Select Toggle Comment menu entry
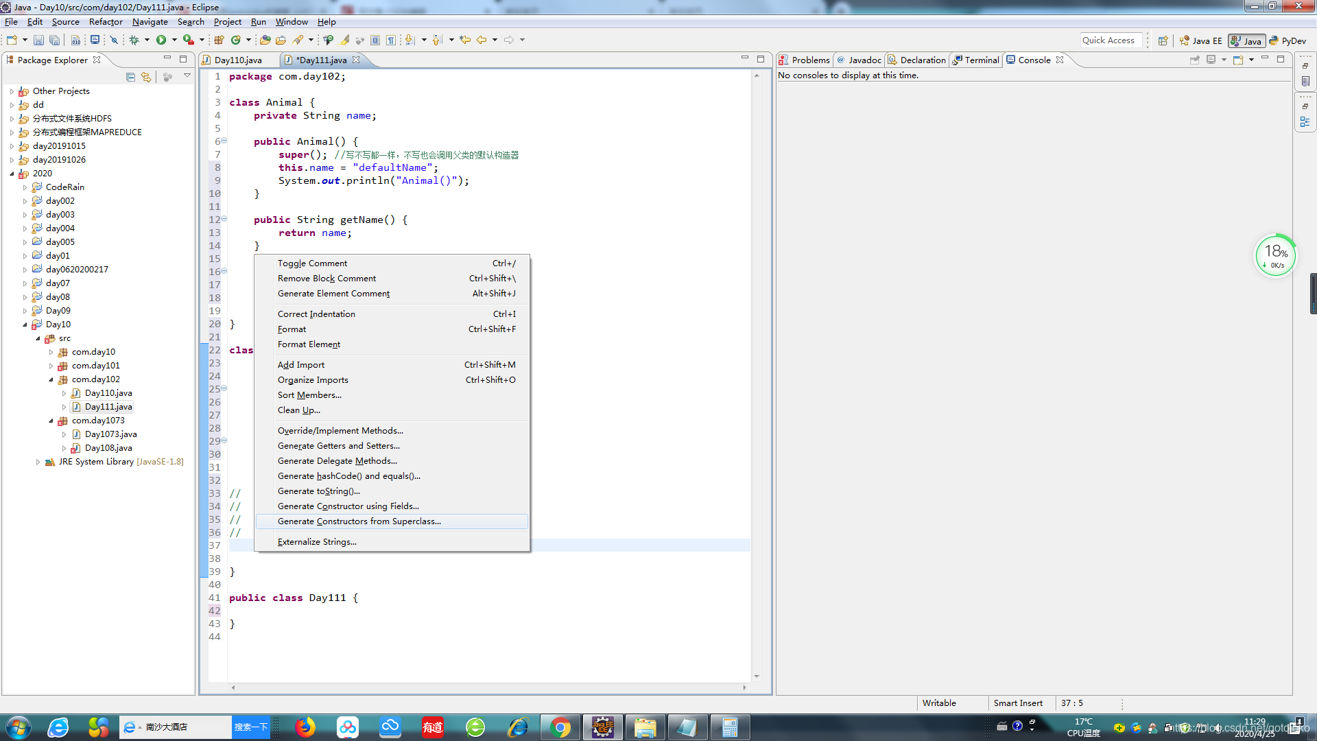 pyautogui.click(x=392, y=263)
